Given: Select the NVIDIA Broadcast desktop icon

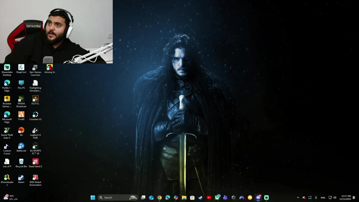Looking at the screenshot, I should pyautogui.click(x=21, y=102).
